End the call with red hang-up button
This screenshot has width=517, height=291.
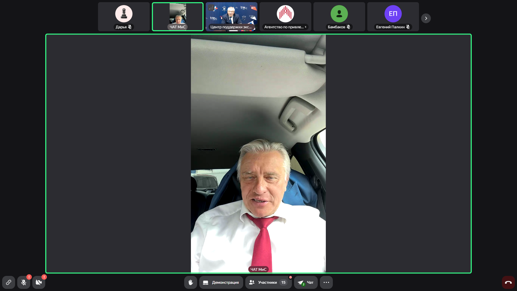coord(508,282)
